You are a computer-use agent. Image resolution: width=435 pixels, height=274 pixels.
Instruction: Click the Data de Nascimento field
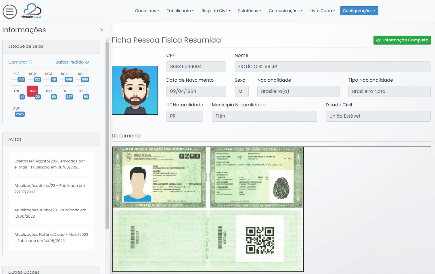[x=196, y=91]
